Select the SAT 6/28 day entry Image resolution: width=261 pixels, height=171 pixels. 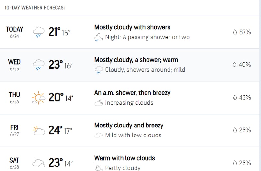[15, 163]
